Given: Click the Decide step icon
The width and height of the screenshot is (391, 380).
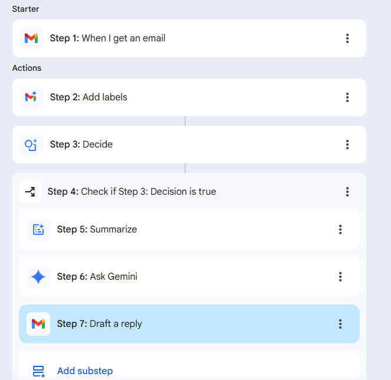Looking at the screenshot, I should coord(31,145).
